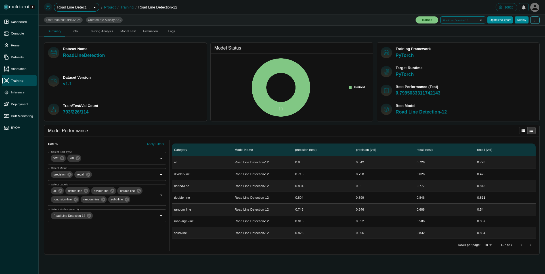Click the project globe icon in header
This screenshot has width=545, height=274.
[x=48, y=7]
